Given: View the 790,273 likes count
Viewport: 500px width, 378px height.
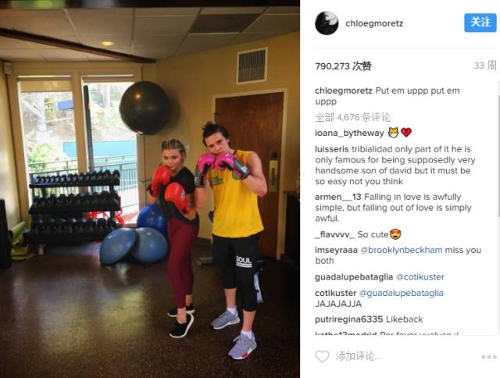Looking at the screenshot, I should tap(344, 66).
